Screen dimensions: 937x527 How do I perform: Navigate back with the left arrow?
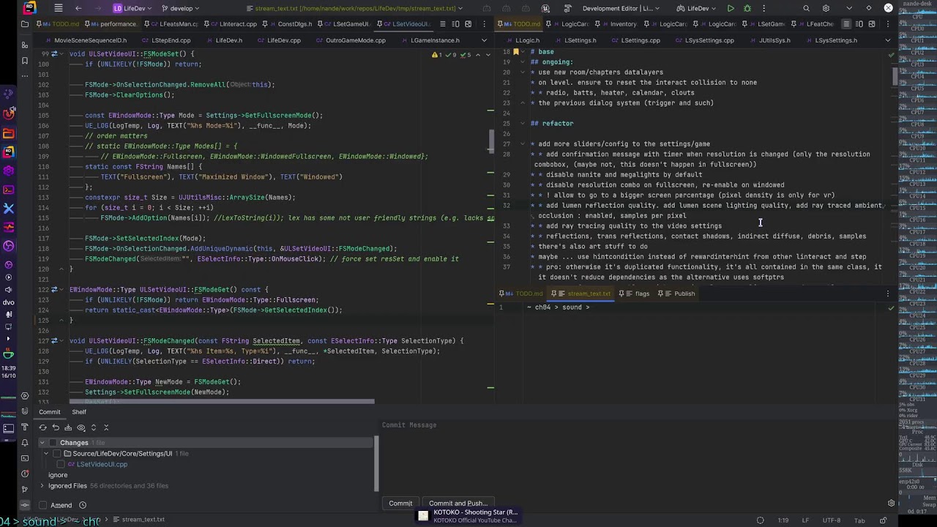tap(78, 9)
